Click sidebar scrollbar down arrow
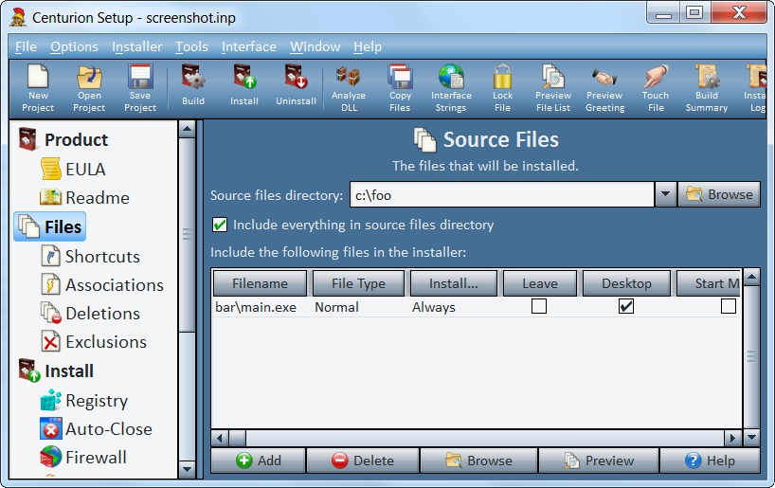Viewport: 775px width, 488px height. 187,469
